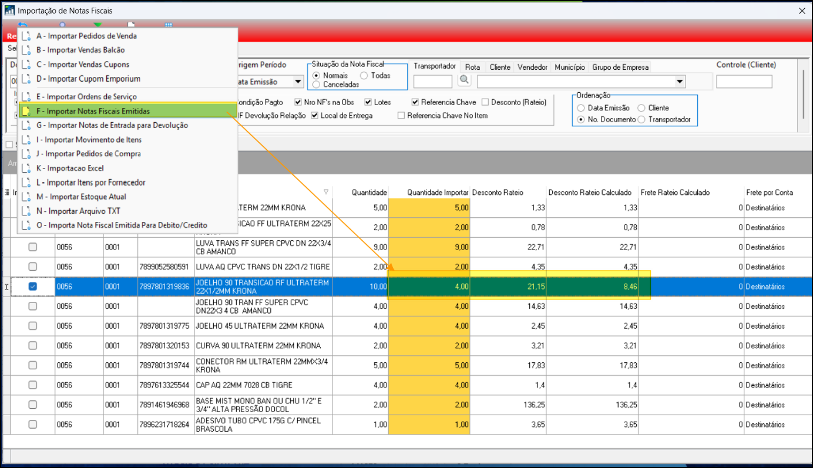This screenshot has height=468, width=813.
Task: Choose G - Importar Notas de Entrada para Devolução
Action: click(128, 125)
